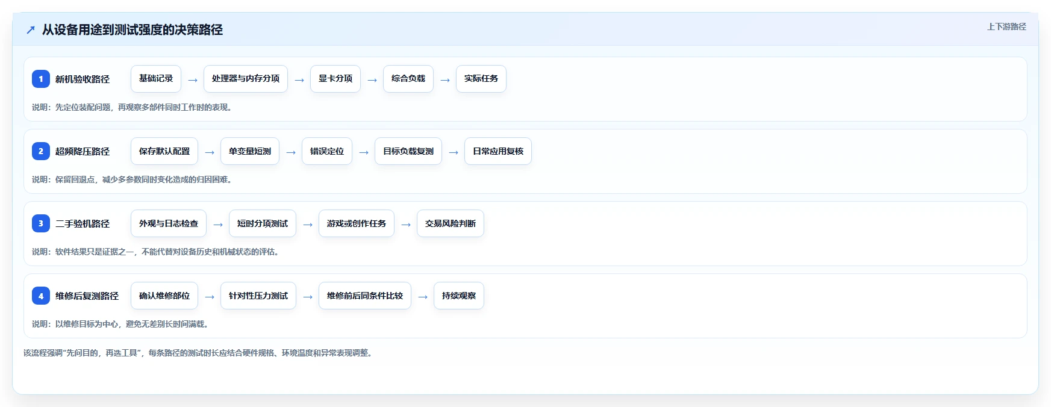The image size is (1051, 407).
Task: Click the 处理器与内存分项 step chip
Action: pos(246,79)
